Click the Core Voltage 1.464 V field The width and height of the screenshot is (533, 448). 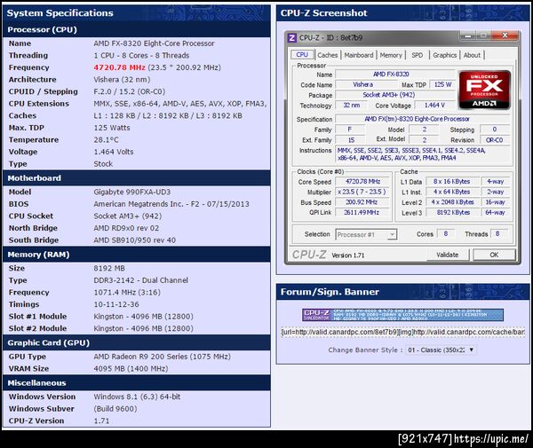click(x=434, y=106)
